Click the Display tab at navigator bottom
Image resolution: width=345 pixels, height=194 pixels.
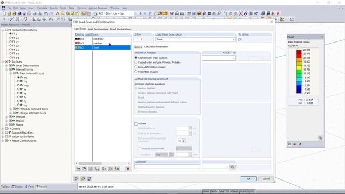[17, 186]
